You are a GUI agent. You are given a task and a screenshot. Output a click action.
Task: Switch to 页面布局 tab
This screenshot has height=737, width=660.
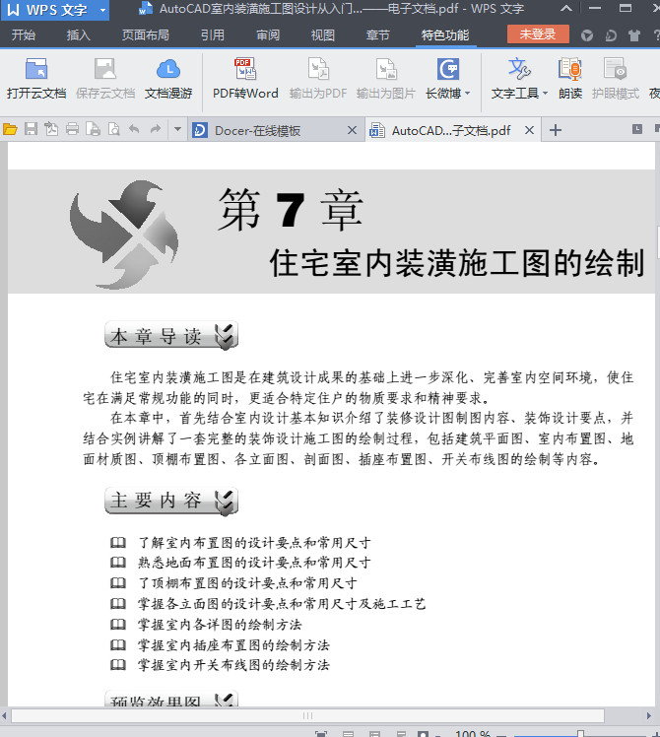pos(145,35)
